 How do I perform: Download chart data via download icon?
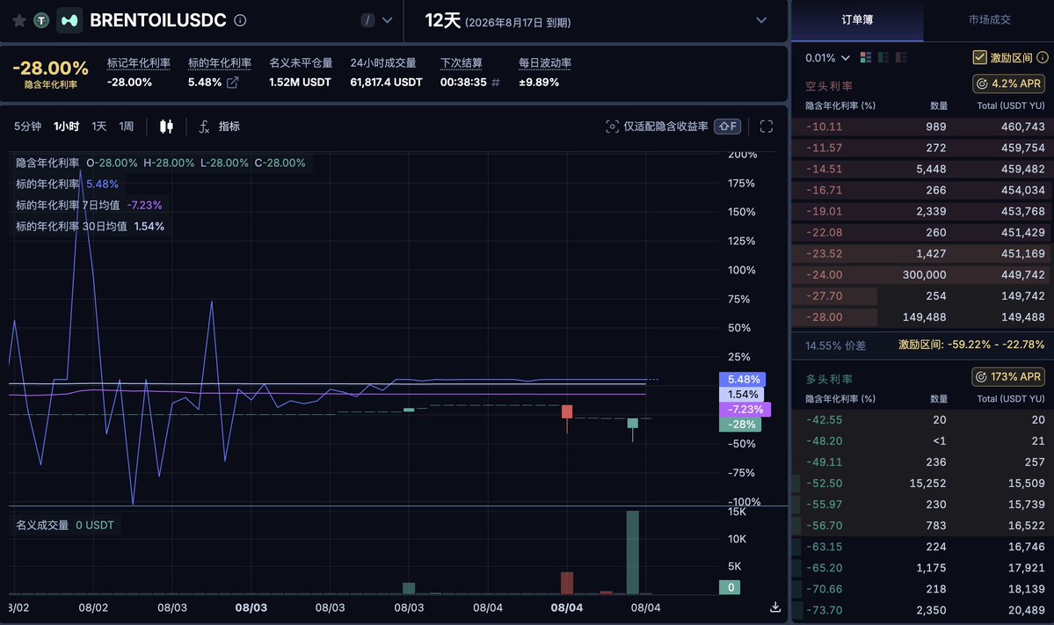tap(775, 607)
